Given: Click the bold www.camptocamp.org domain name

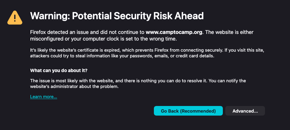Looking at the screenshot, I should [x=174, y=32].
